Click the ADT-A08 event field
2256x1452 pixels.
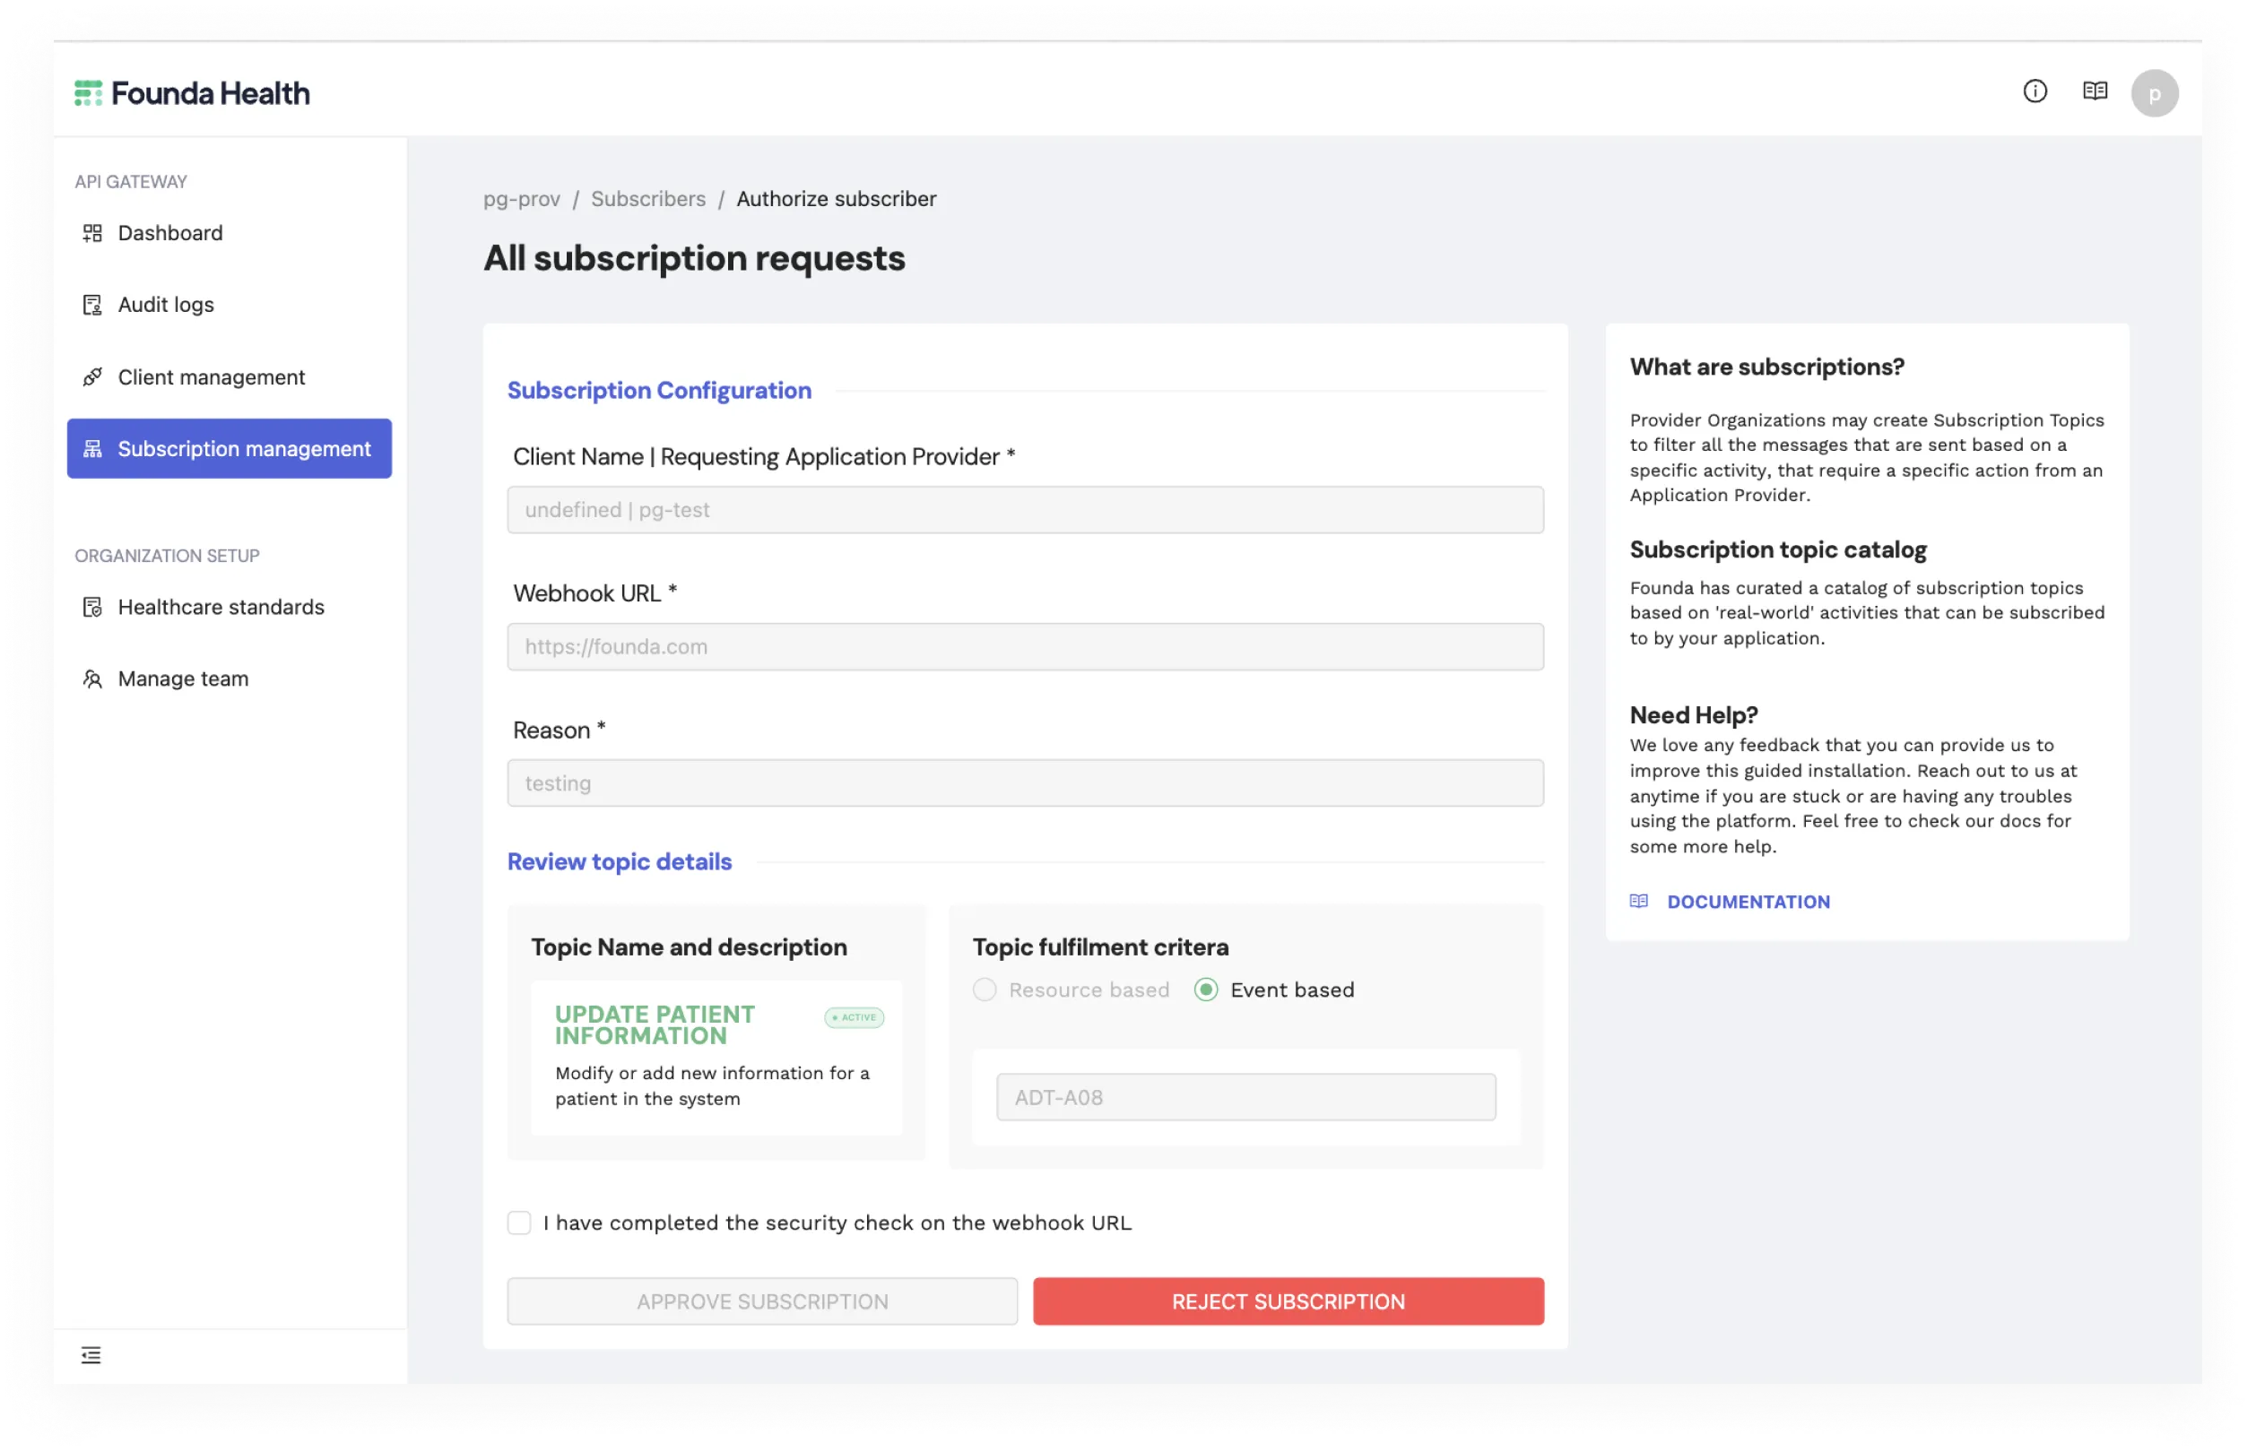pos(1245,1097)
